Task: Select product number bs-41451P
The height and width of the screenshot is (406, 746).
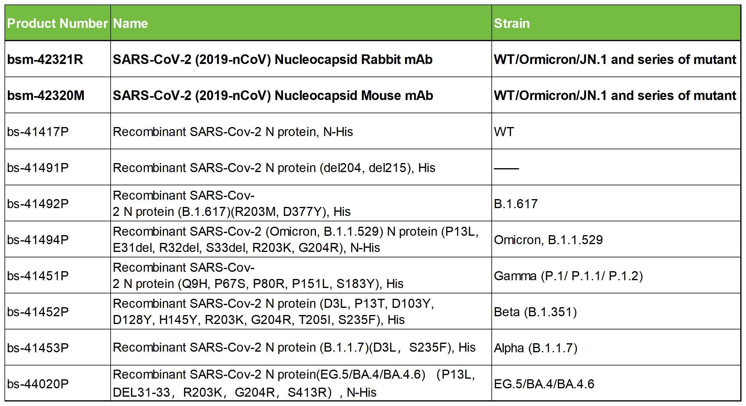Action: [38, 276]
